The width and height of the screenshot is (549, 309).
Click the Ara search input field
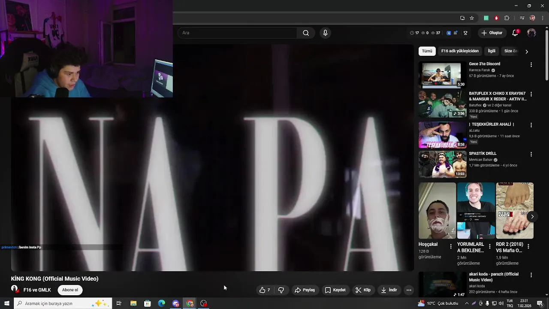[237, 33]
